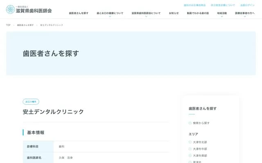Screen dimensions: 262x163
Task: Select 大津市中部 in the area list
Action: (x=200, y=149)
